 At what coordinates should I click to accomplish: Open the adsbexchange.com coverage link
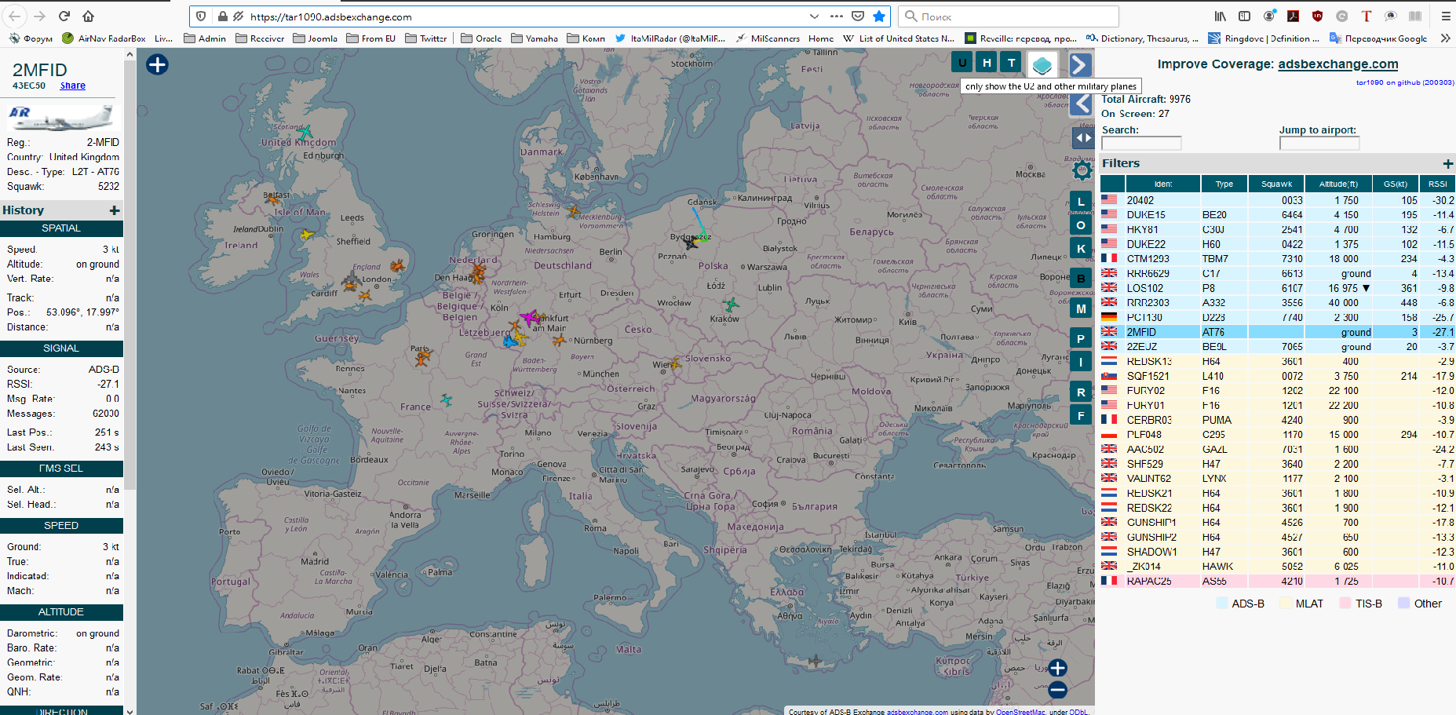tap(1337, 64)
